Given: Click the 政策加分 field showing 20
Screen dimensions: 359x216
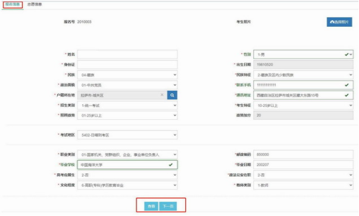Looking at the screenshot, I should click(x=303, y=115).
